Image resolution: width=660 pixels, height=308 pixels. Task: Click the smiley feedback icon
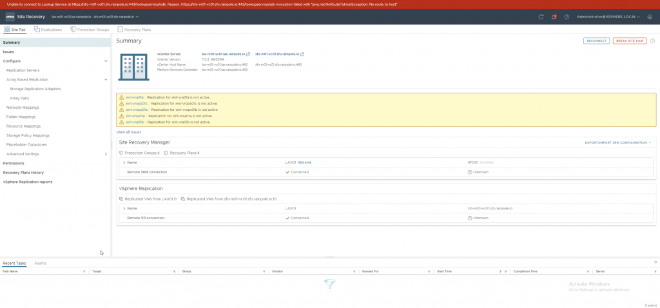click(650, 17)
